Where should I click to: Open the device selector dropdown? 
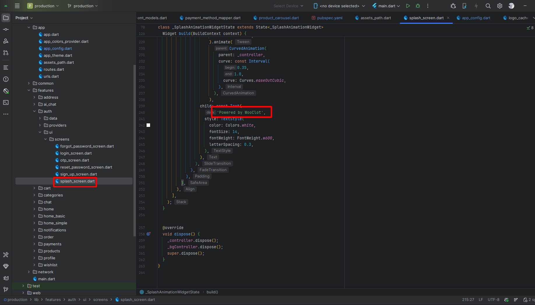pyautogui.click(x=339, y=6)
